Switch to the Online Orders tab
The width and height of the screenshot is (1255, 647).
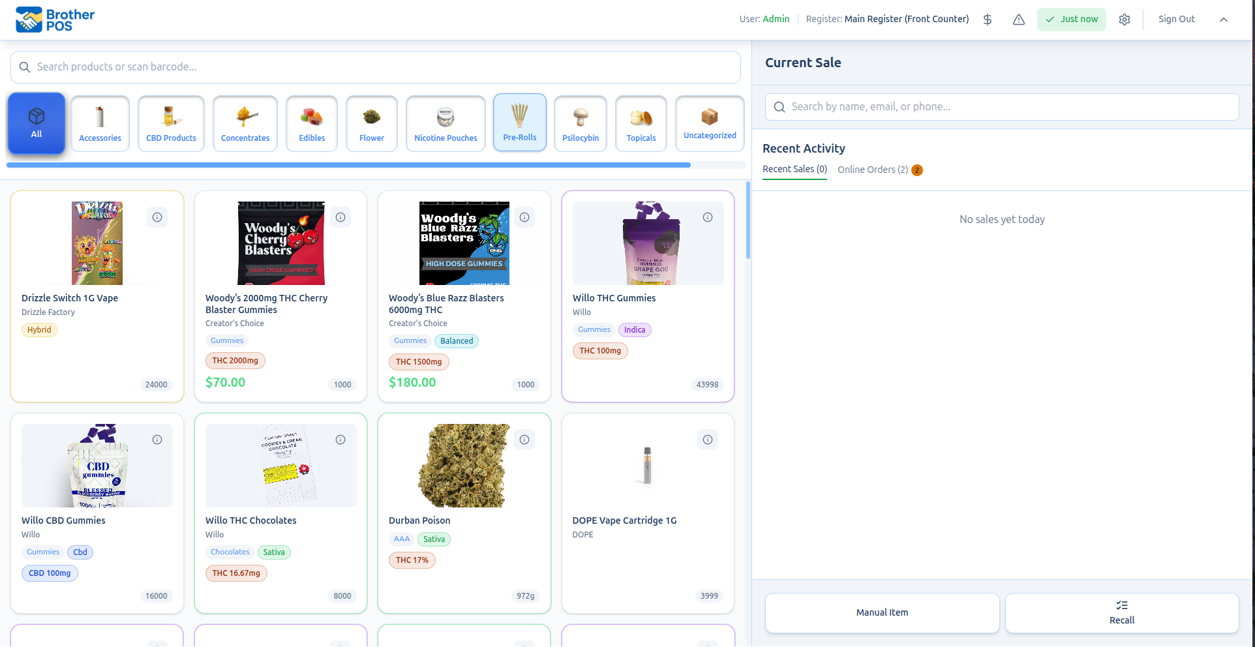[873, 169]
